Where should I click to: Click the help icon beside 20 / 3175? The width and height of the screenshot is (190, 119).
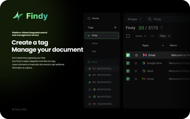(x=161, y=28)
